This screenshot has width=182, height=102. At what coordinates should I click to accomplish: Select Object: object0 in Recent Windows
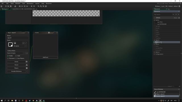[x=166, y=94]
